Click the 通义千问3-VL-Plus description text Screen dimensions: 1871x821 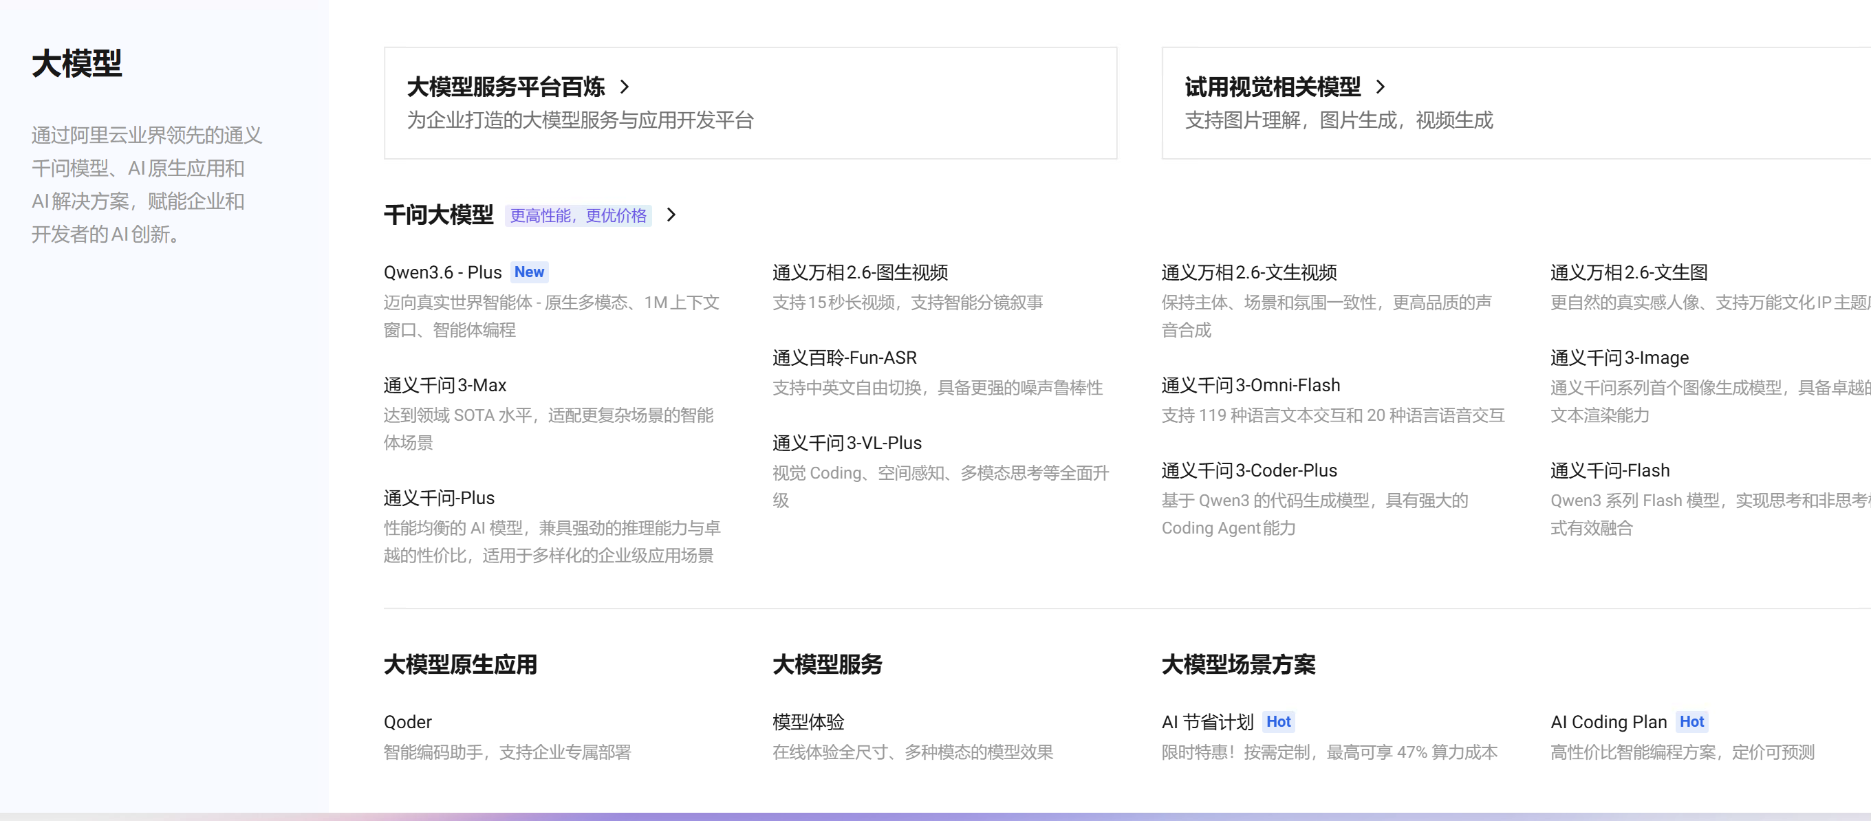[940, 486]
